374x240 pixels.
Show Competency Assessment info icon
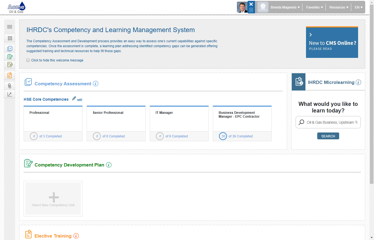tap(95, 84)
